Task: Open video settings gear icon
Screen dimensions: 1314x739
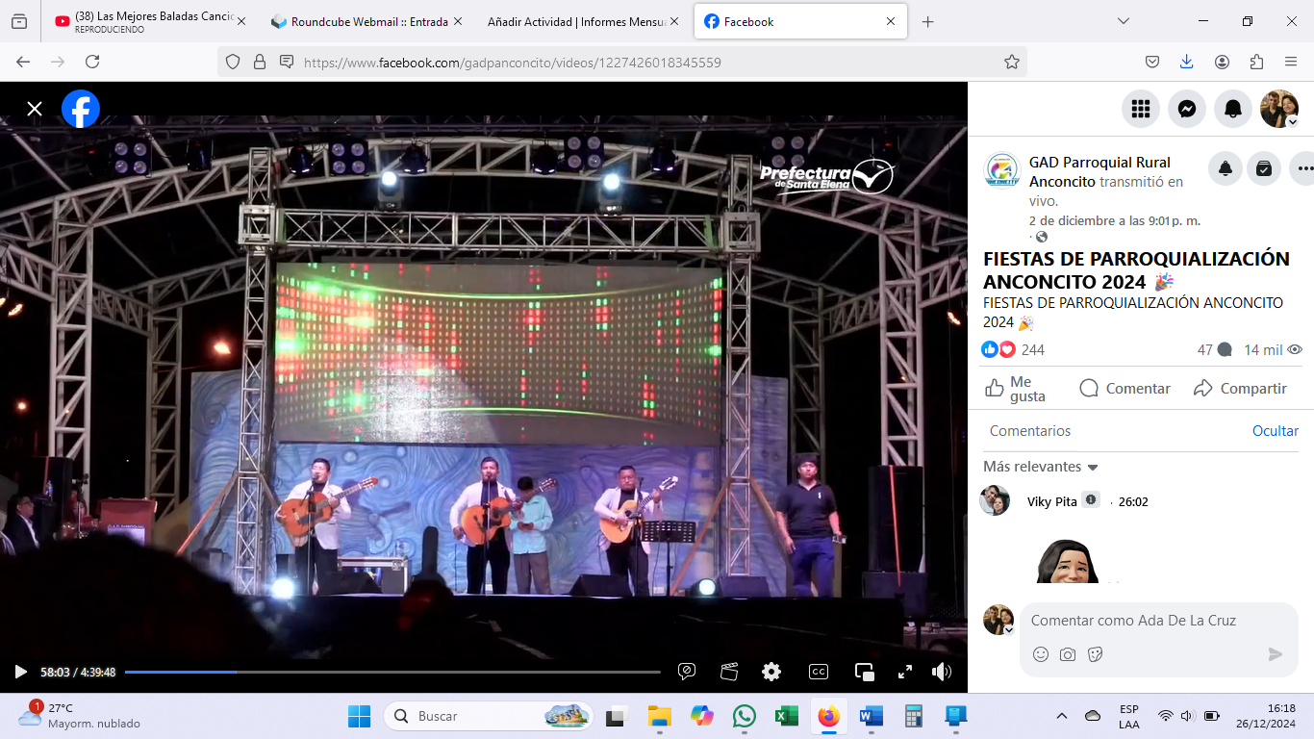Action: pos(771,672)
